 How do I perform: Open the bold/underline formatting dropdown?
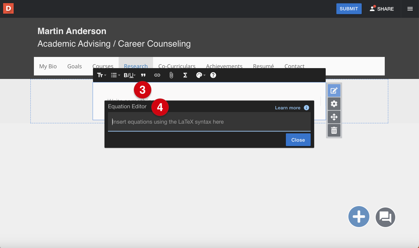pyautogui.click(x=129, y=75)
